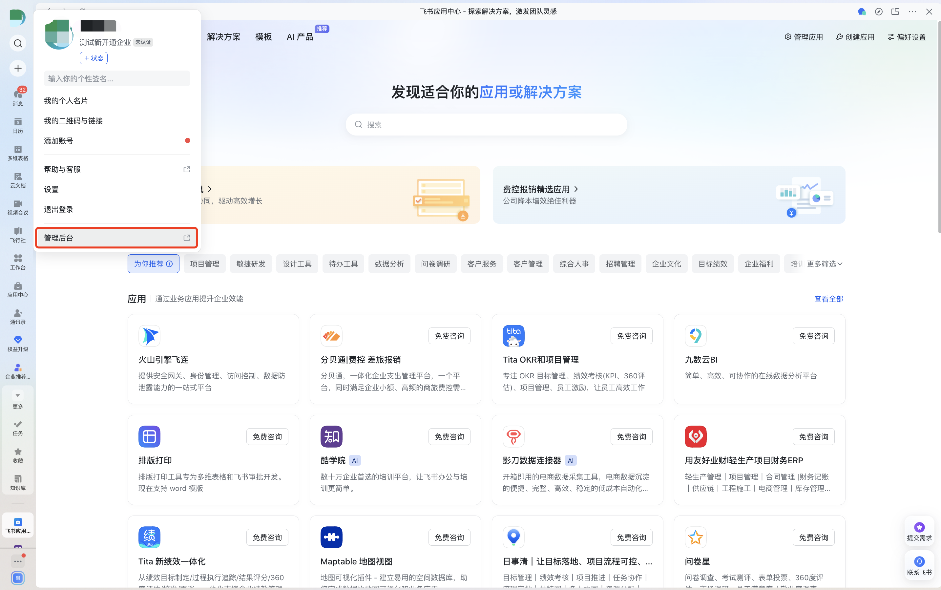Screen dimensions: 941x590
Task: Select 数据分析 category filter
Action: 389,264
